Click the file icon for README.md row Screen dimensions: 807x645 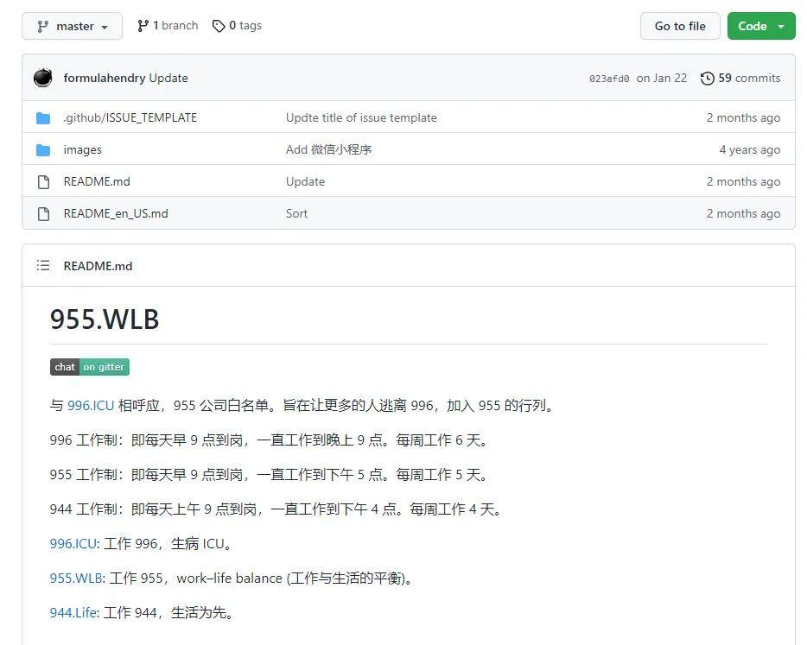pos(44,182)
